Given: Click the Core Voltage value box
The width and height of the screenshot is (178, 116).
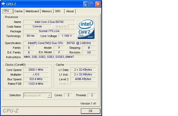Looking at the screenshot, I should pyautogui.click(x=67, y=36).
